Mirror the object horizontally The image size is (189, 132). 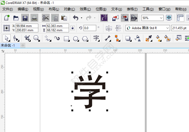coord(109,28)
